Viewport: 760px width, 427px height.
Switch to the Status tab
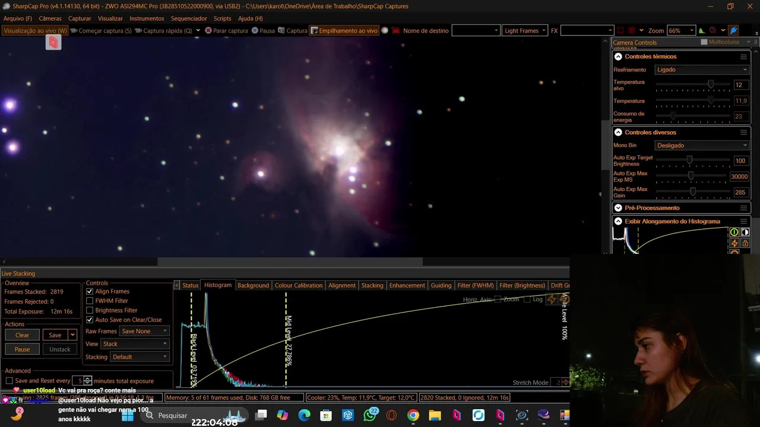190,285
